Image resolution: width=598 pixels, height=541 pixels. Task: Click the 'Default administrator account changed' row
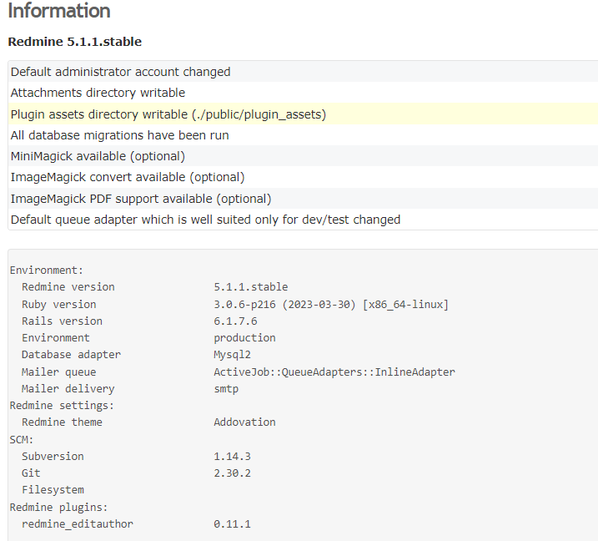click(303, 72)
